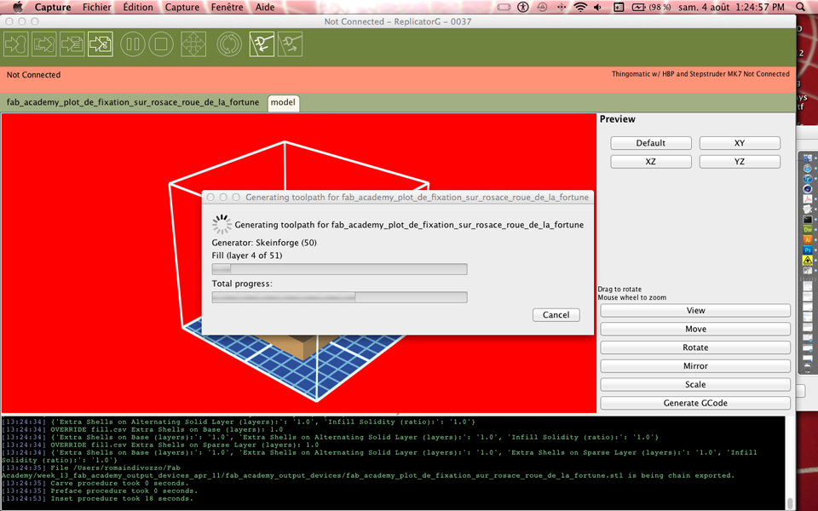
Task: Click the Pause build icon
Action: coord(133,44)
